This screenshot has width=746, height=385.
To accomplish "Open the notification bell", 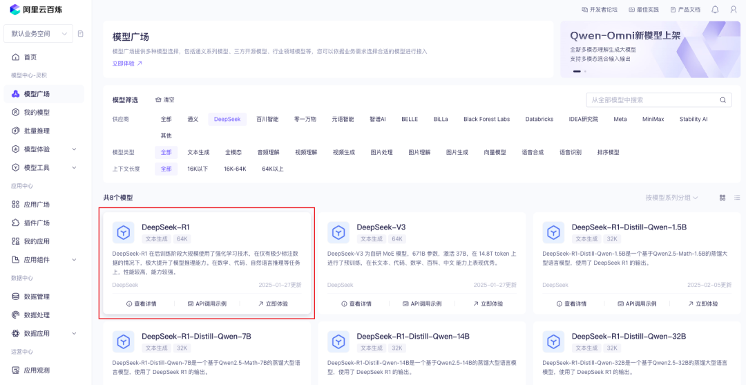I will tap(715, 9).
